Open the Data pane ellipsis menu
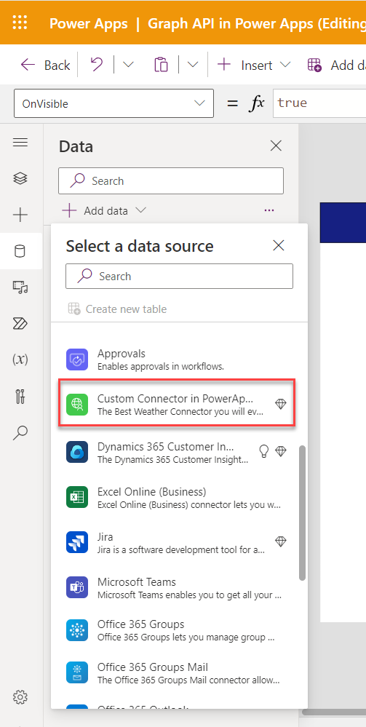This screenshot has width=366, height=727. [269, 210]
